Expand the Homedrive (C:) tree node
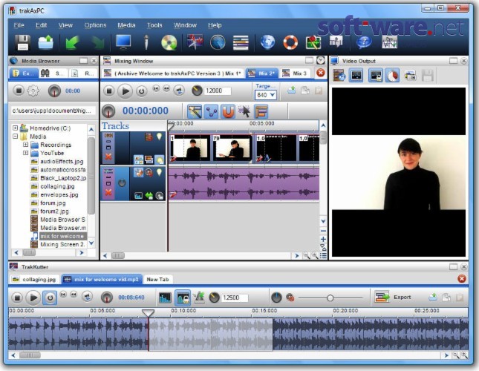Viewport: 479px width, 371px height. click(15, 128)
